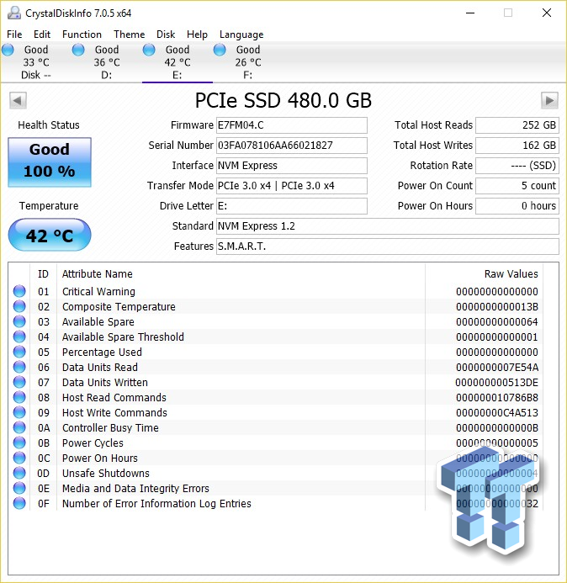Click Total Host Reads value 252 GB
The width and height of the screenshot is (567, 583).
517,125
